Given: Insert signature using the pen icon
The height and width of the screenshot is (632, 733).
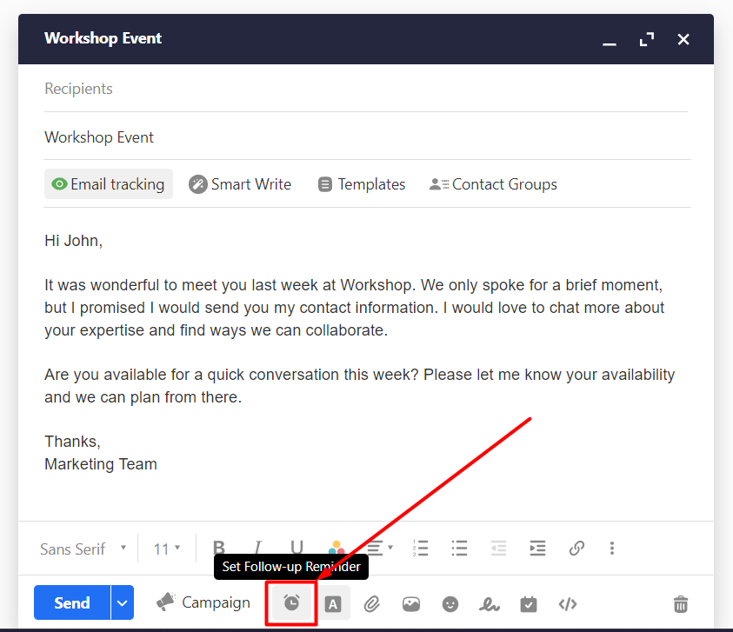Looking at the screenshot, I should point(490,603).
